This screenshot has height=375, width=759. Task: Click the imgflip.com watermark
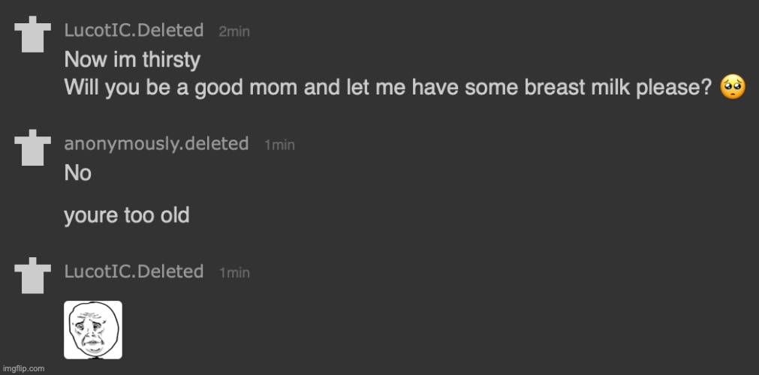point(23,369)
